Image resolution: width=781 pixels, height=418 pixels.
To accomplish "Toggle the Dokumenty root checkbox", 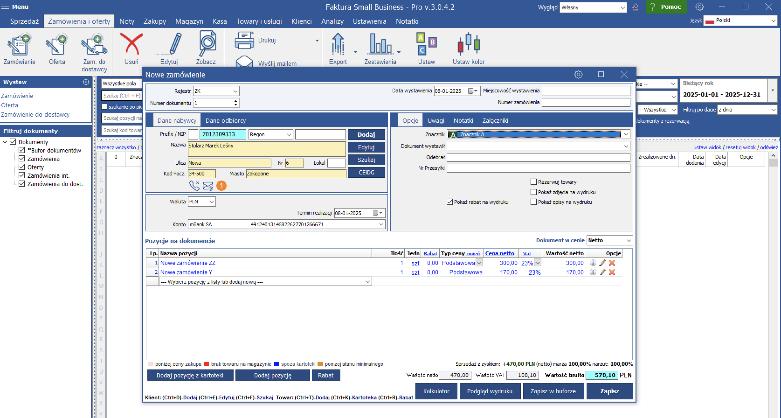I will point(13,142).
